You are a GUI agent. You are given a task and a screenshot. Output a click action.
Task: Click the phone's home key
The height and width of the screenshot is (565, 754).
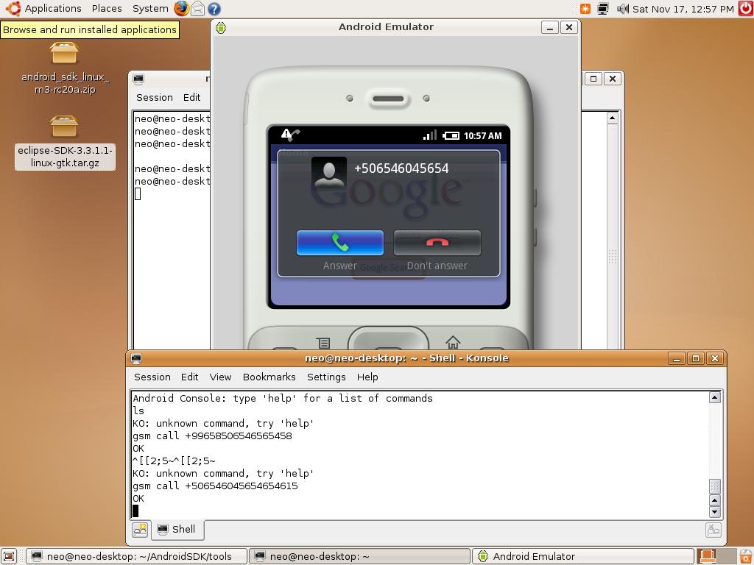[453, 342]
